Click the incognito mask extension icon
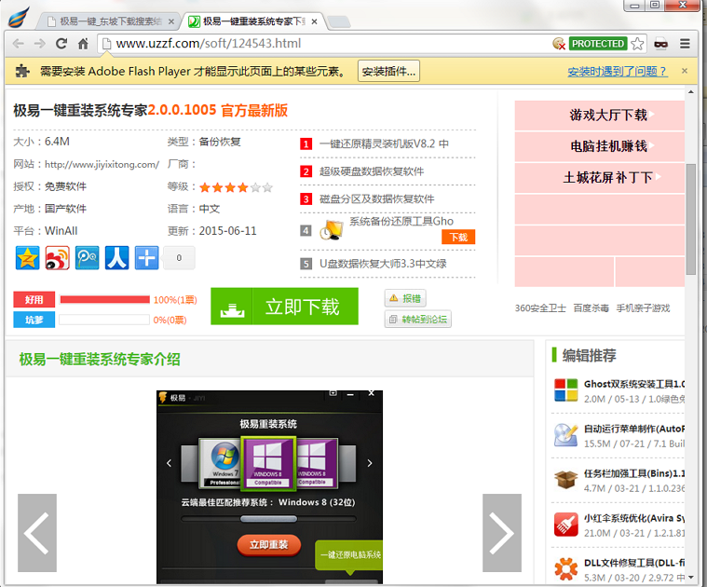Screen dimensions: 707x587 point(661,44)
